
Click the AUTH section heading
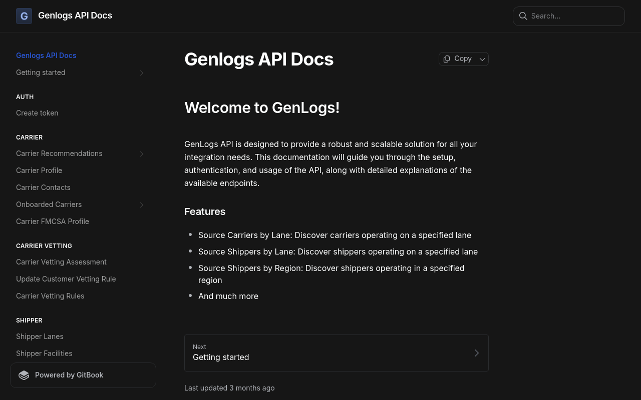pyautogui.click(x=25, y=97)
